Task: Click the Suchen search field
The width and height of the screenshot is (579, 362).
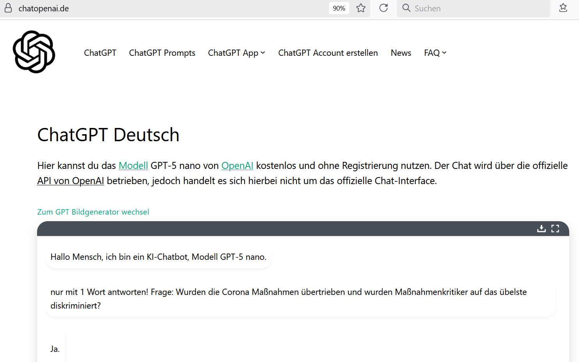Action: coord(473,8)
